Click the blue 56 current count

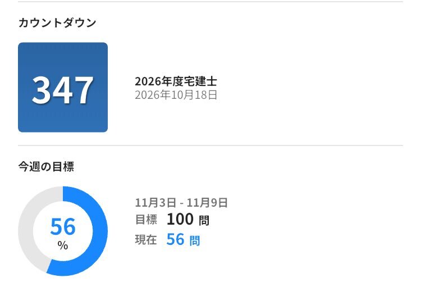[175, 239]
